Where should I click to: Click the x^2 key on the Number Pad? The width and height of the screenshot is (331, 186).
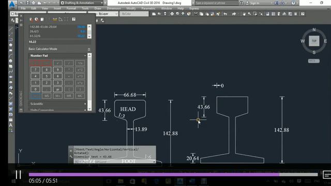point(80,70)
